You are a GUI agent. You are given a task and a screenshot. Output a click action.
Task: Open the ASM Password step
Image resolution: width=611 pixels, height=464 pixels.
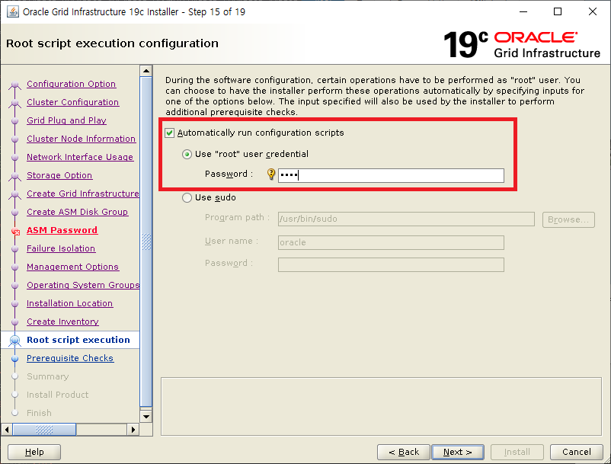tap(62, 230)
